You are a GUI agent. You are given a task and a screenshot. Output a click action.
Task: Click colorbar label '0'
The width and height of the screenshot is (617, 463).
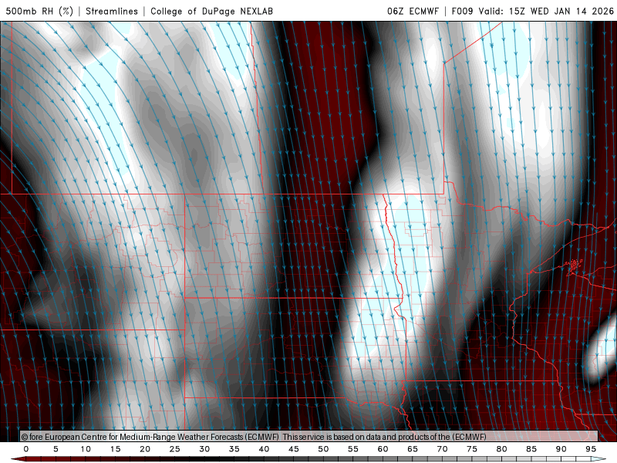pos(26,449)
